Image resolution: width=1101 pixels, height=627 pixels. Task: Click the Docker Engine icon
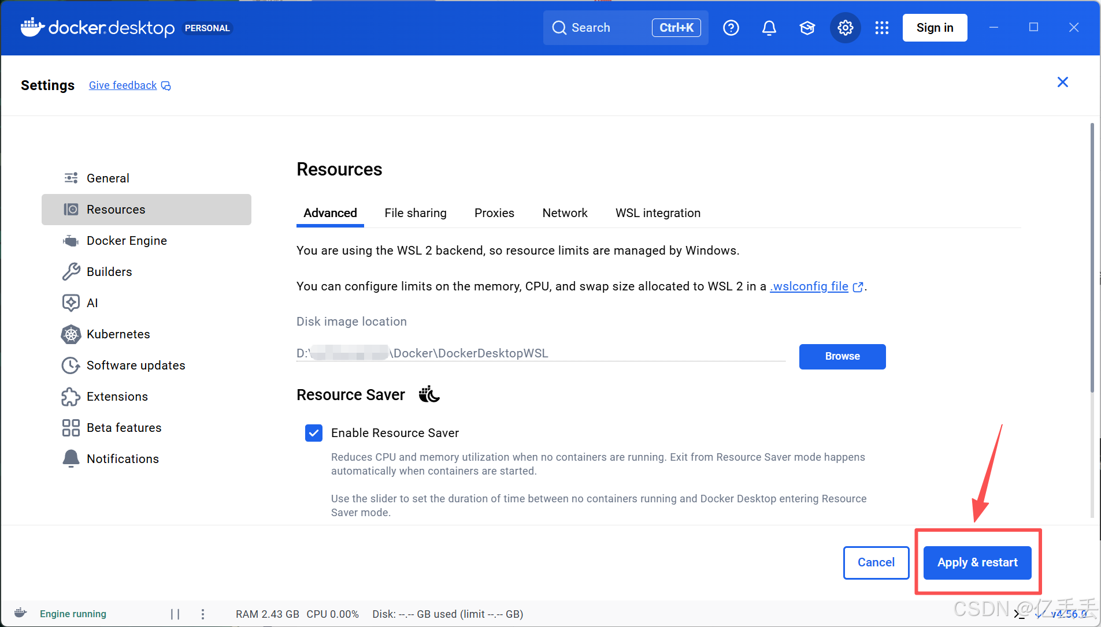71,240
